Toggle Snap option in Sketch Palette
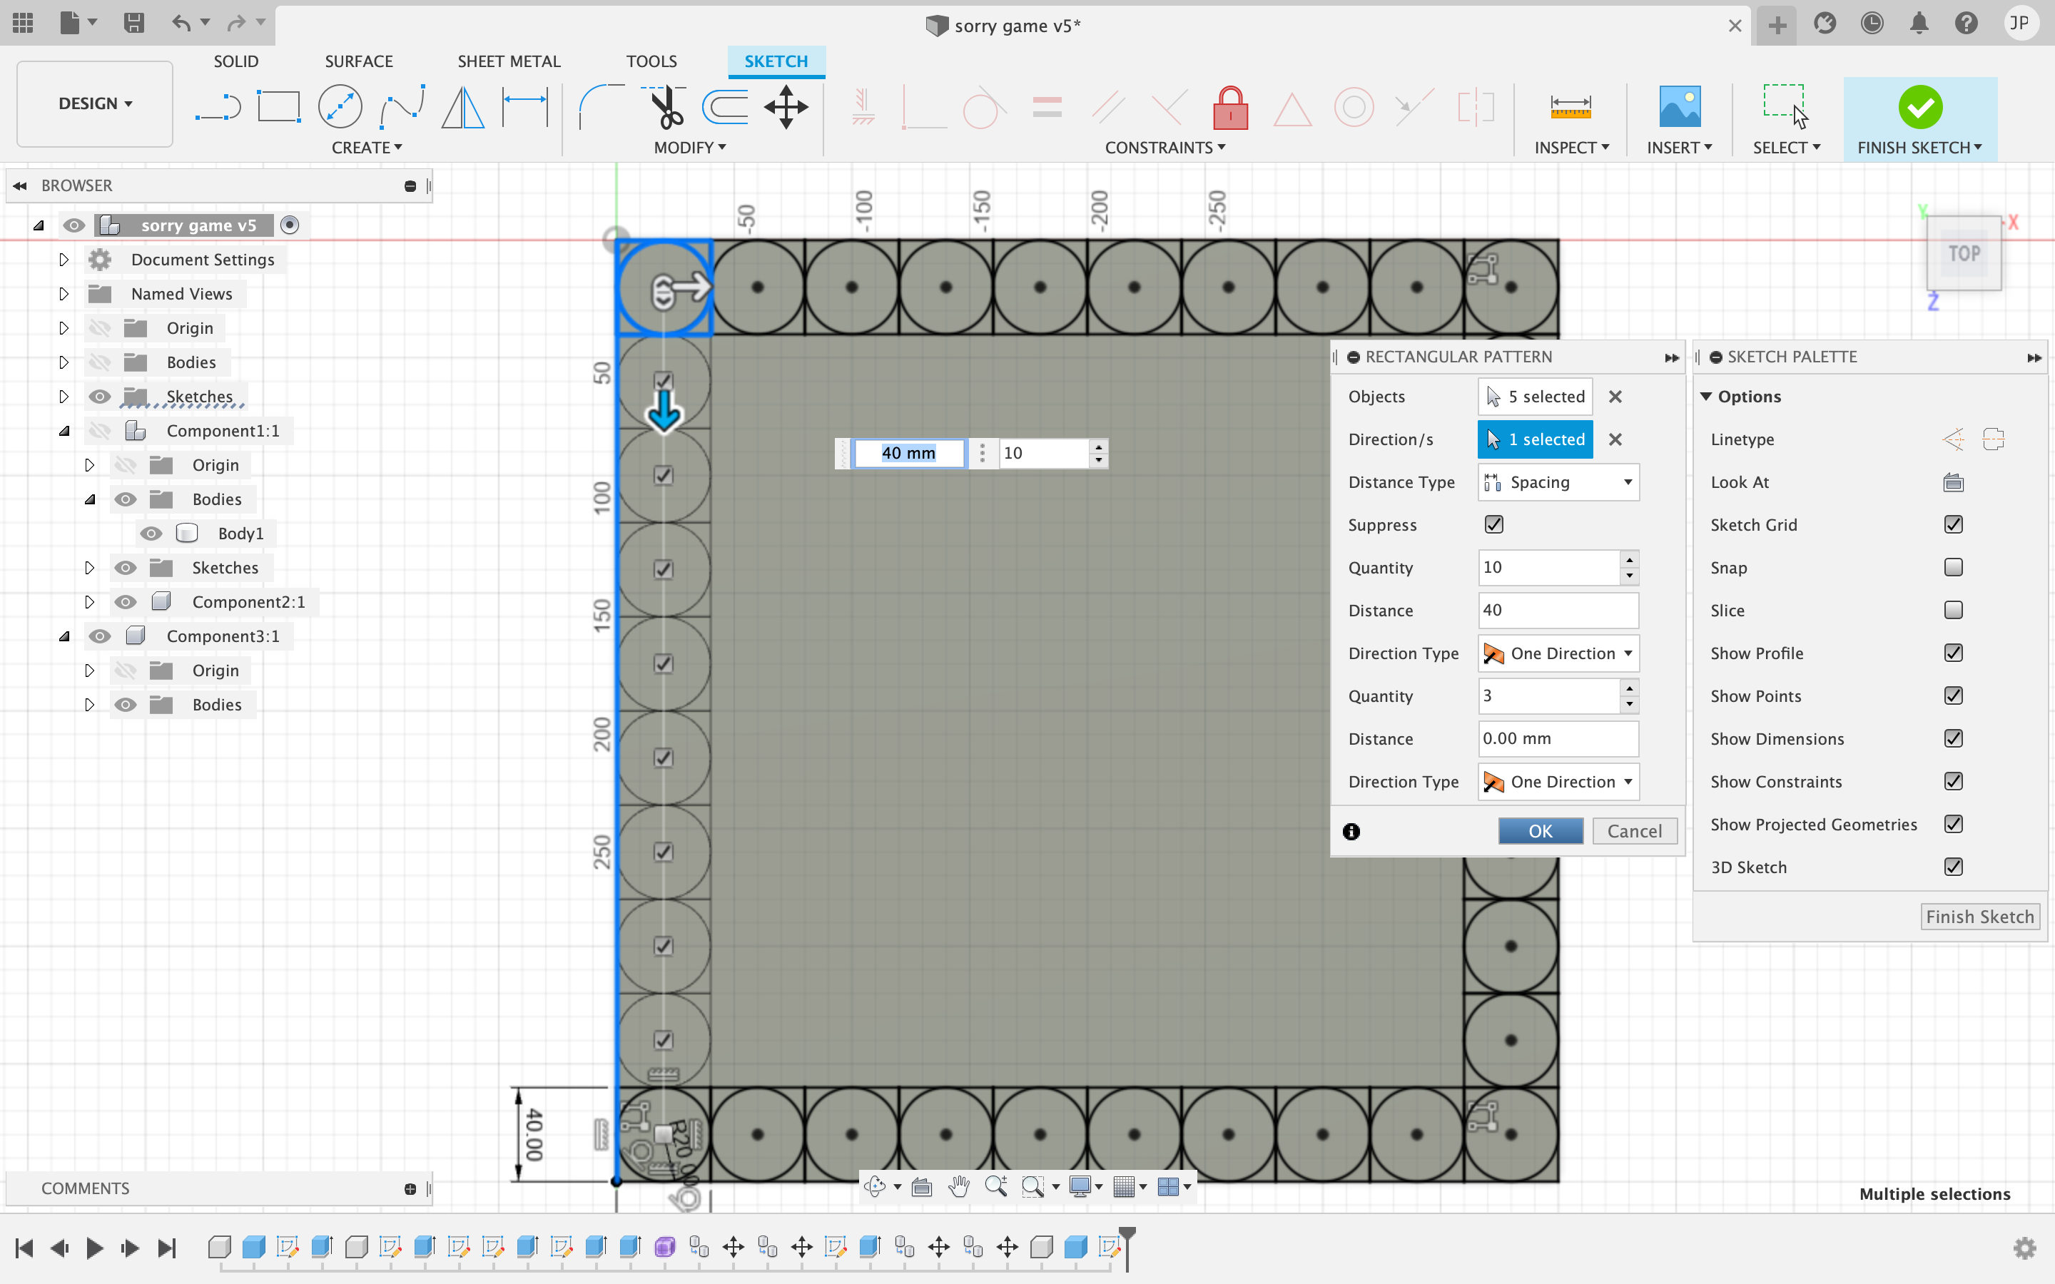The height and width of the screenshot is (1284, 2055). [x=1954, y=566]
